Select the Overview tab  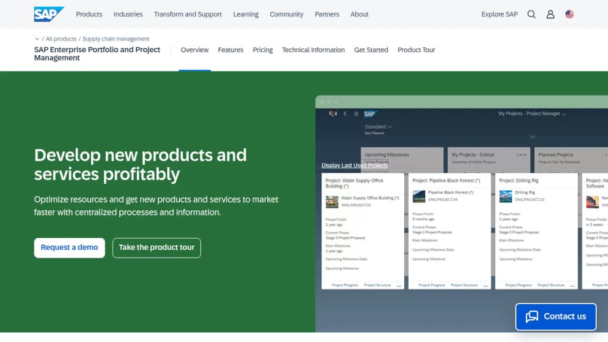tap(195, 50)
